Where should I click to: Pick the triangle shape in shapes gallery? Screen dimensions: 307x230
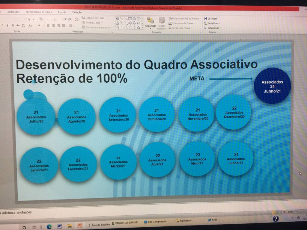pyautogui.click(x=118, y=23)
